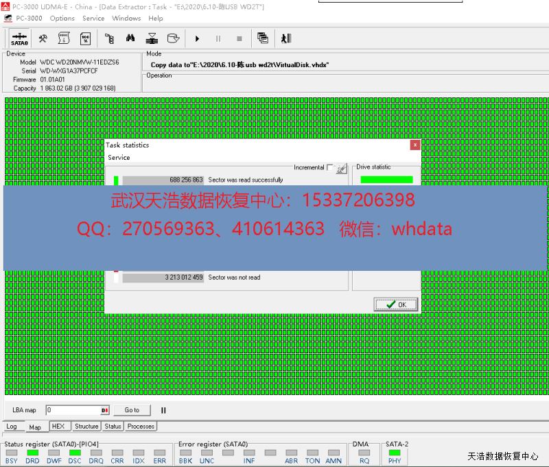This screenshot has width=549, height=467.
Task: Switch to the Processes tab
Action: tap(141, 427)
